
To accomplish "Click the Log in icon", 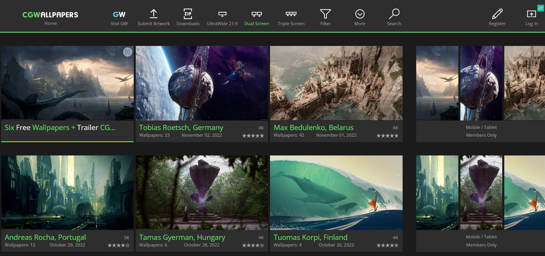I will (x=531, y=14).
